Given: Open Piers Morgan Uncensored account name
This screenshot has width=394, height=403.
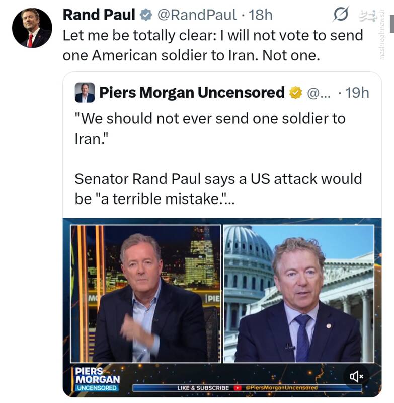Looking at the screenshot, I should (x=192, y=93).
